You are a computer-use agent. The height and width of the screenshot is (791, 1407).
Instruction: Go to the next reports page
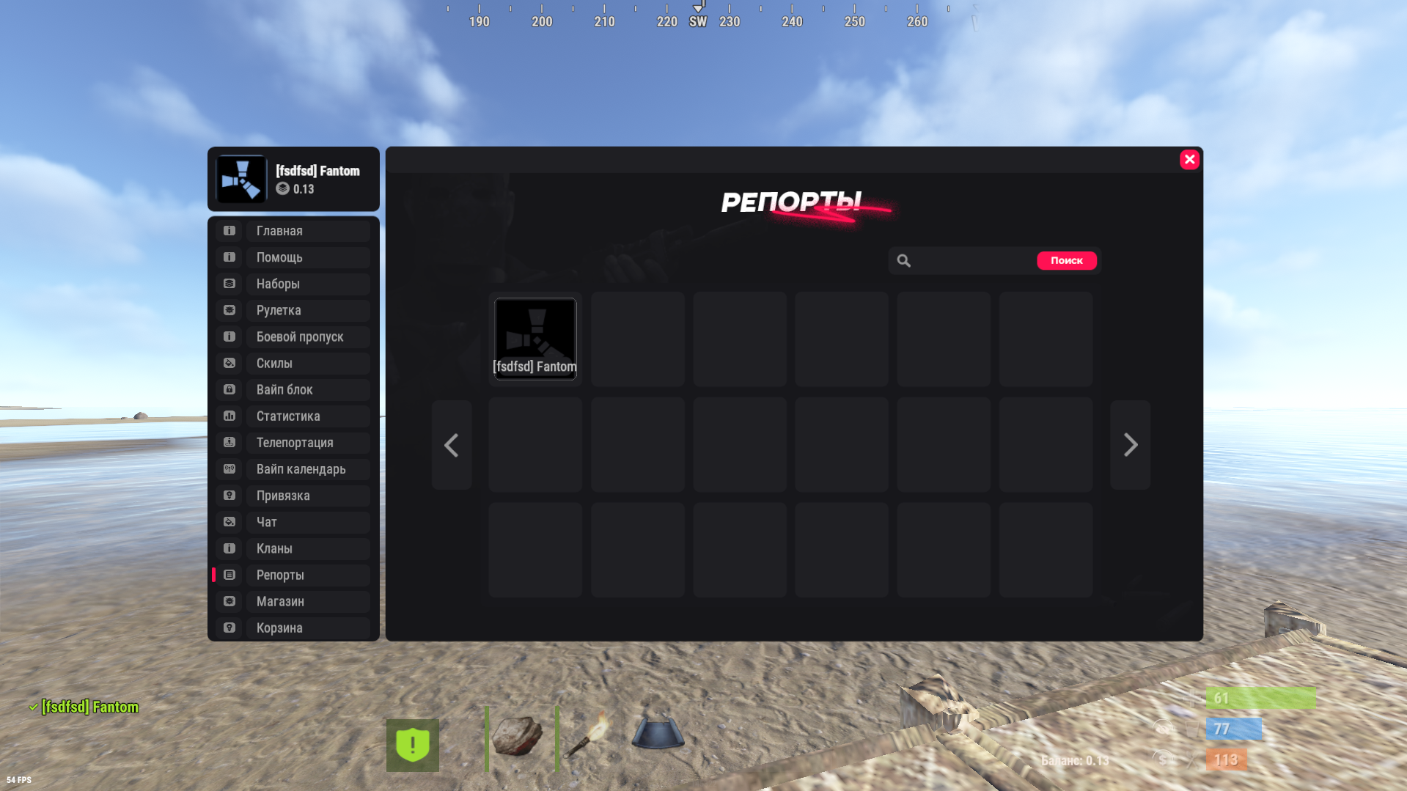(1130, 444)
